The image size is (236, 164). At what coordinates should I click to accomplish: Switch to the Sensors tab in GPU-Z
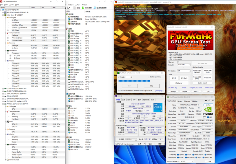(x=180, y=101)
